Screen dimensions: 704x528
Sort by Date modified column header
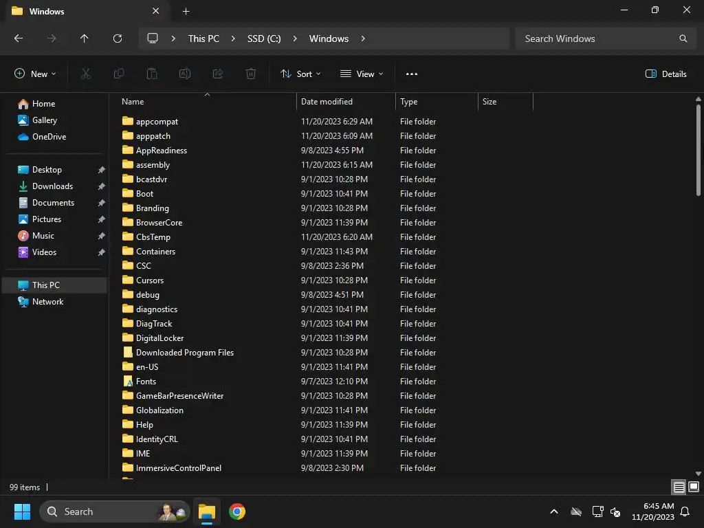click(x=346, y=102)
